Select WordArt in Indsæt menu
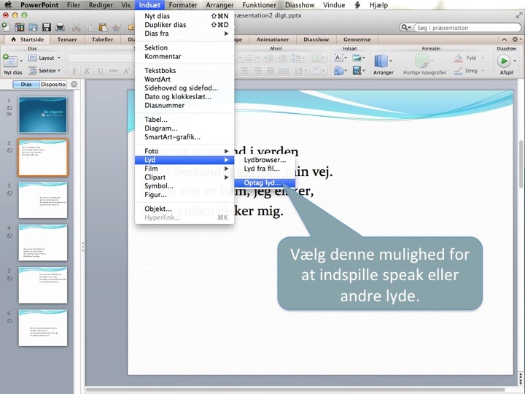Screen dimensions: 525x394 184,80
